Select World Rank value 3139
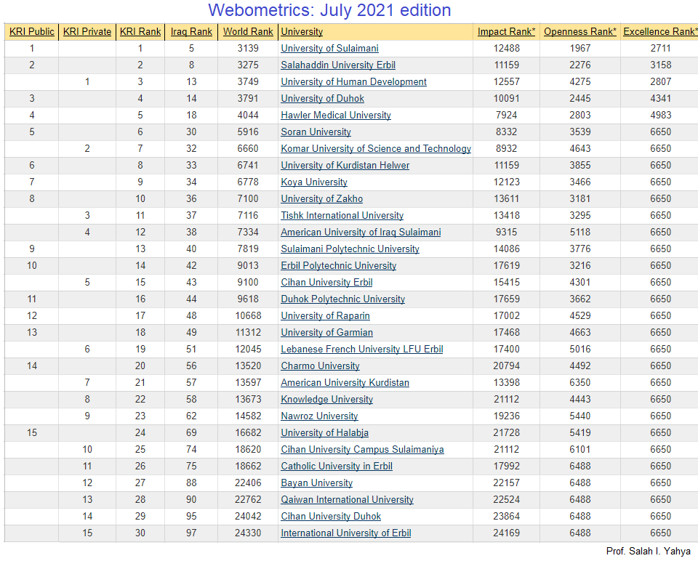This screenshot has width=698, height=561. click(248, 49)
